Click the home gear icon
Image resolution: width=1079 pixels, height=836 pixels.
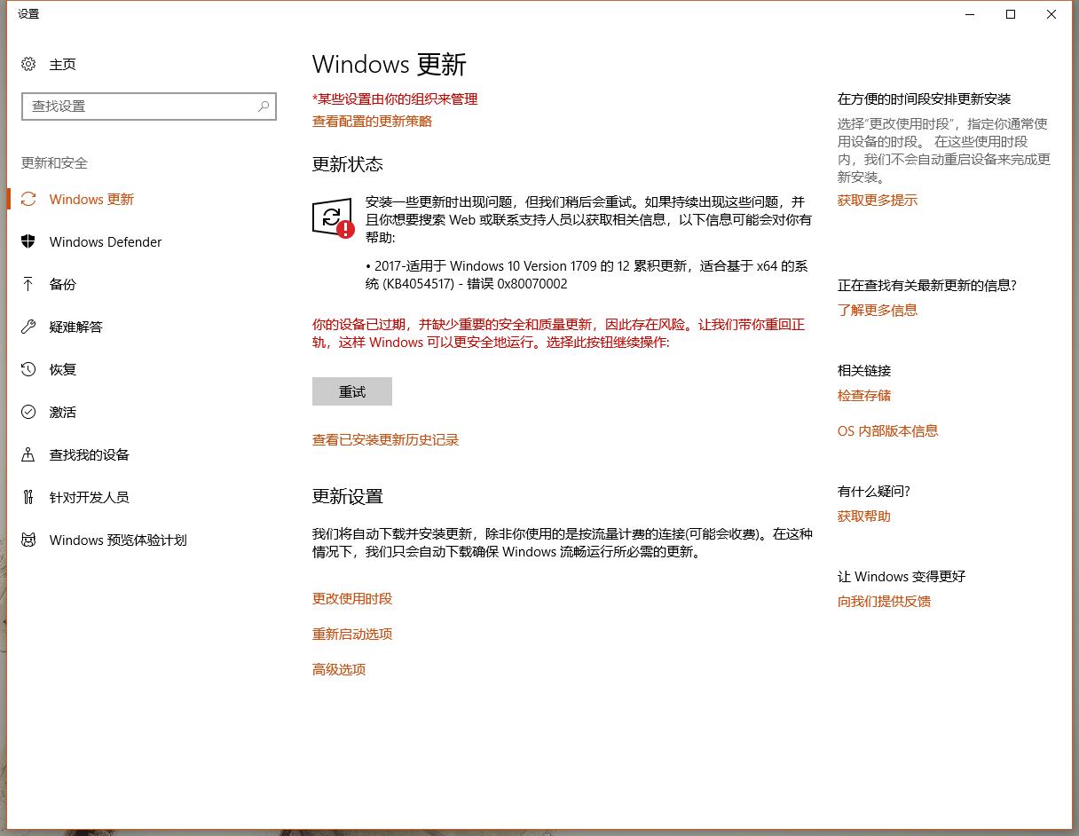pyautogui.click(x=28, y=64)
